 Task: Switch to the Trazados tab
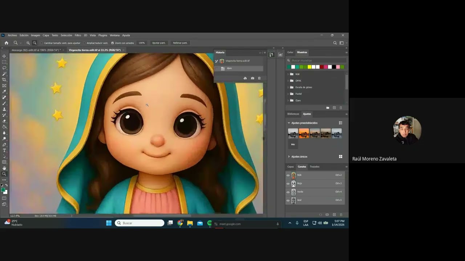pyautogui.click(x=315, y=167)
